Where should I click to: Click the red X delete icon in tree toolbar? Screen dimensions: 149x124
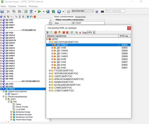pyautogui.click(x=35, y=17)
